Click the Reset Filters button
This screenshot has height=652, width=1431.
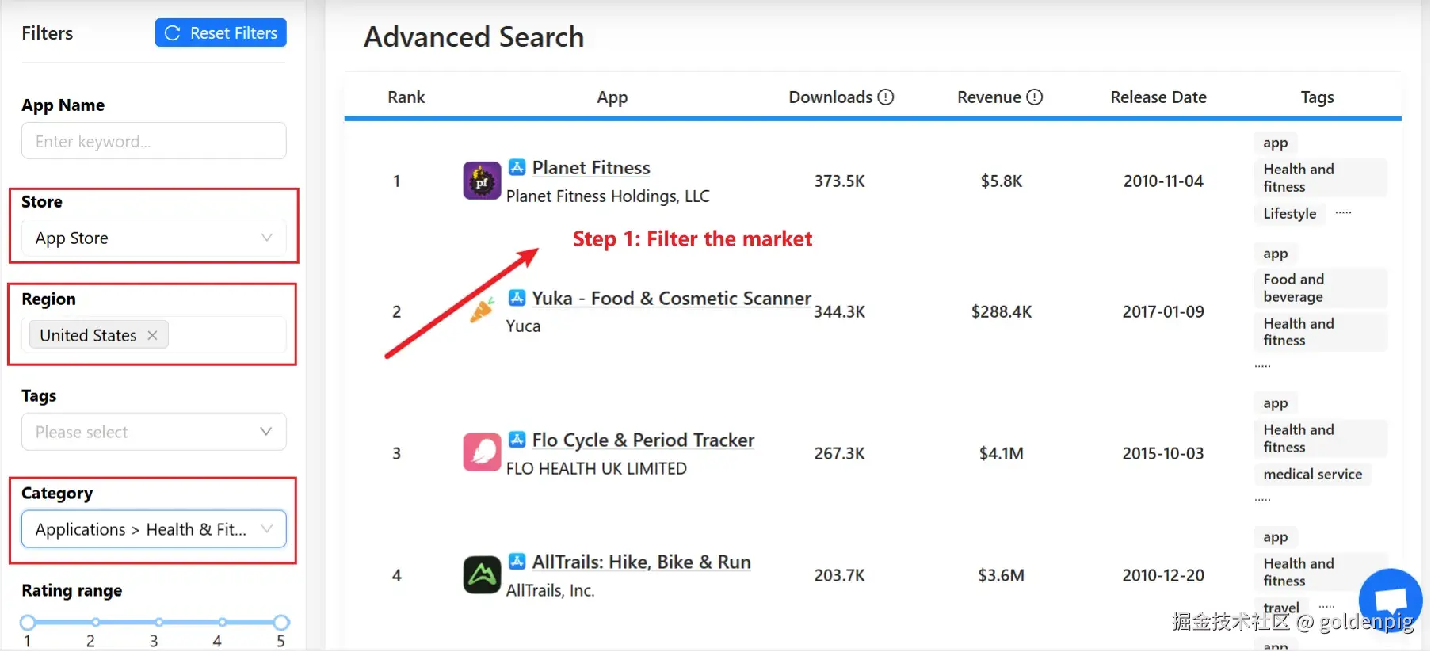point(220,32)
